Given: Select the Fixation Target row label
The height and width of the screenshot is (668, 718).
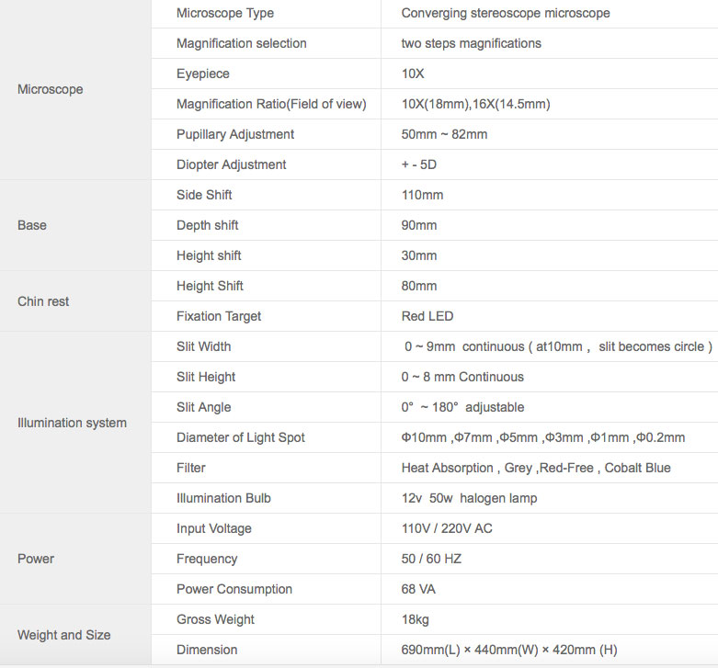Looking at the screenshot, I should 219,316.
